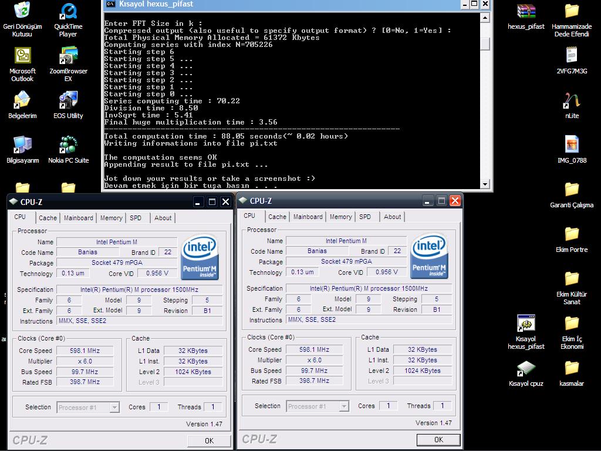Click Intel Pentium M logo in right CPU-Z
601x451 pixels.
click(x=429, y=255)
